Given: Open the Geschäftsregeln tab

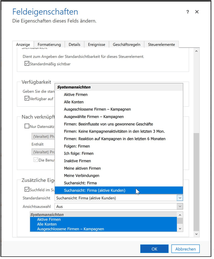Looking at the screenshot, I should tap(126, 44).
